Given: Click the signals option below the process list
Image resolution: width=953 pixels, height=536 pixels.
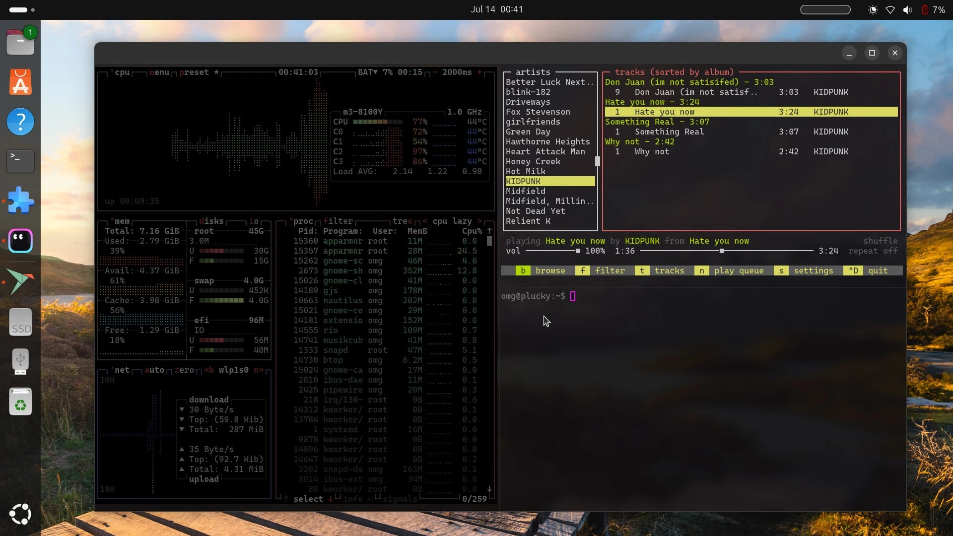Looking at the screenshot, I should (400, 499).
